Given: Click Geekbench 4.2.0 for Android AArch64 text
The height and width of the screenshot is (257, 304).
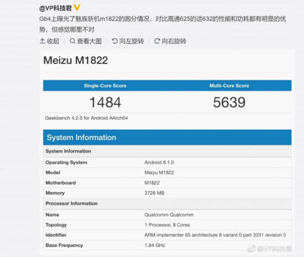Looking at the screenshot, I should 86,118.
